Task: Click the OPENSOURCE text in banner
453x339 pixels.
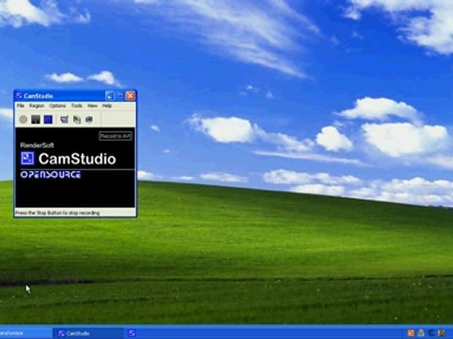Action: click(x=50, y=175)
